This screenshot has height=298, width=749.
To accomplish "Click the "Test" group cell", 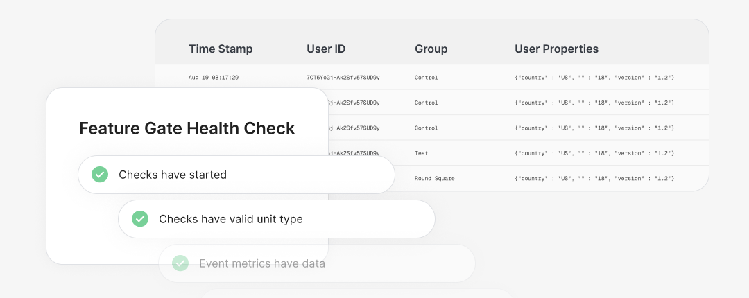I will click(x=422, y=153).
